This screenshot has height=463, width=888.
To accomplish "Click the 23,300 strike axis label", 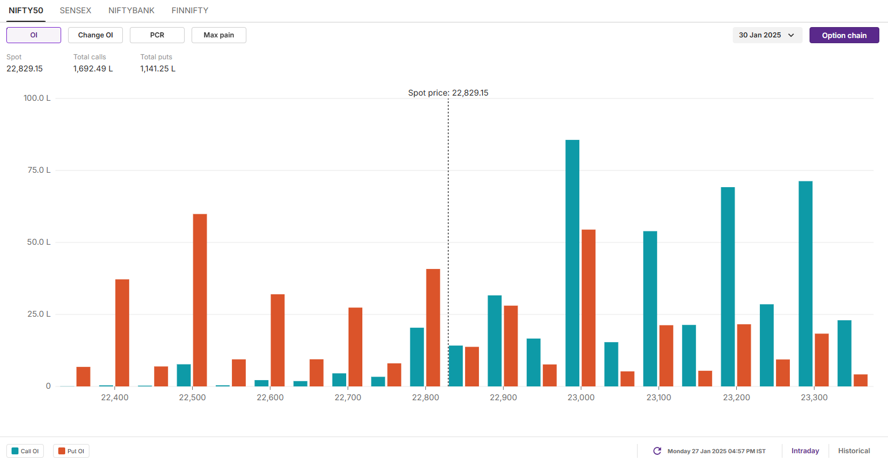I will [x=814, y=397].
